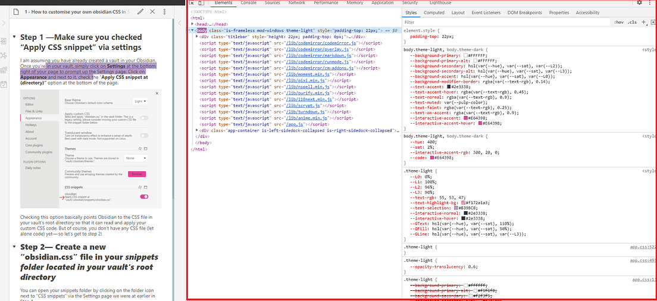Open the Lighthouse tab

[x=440, y=3]
